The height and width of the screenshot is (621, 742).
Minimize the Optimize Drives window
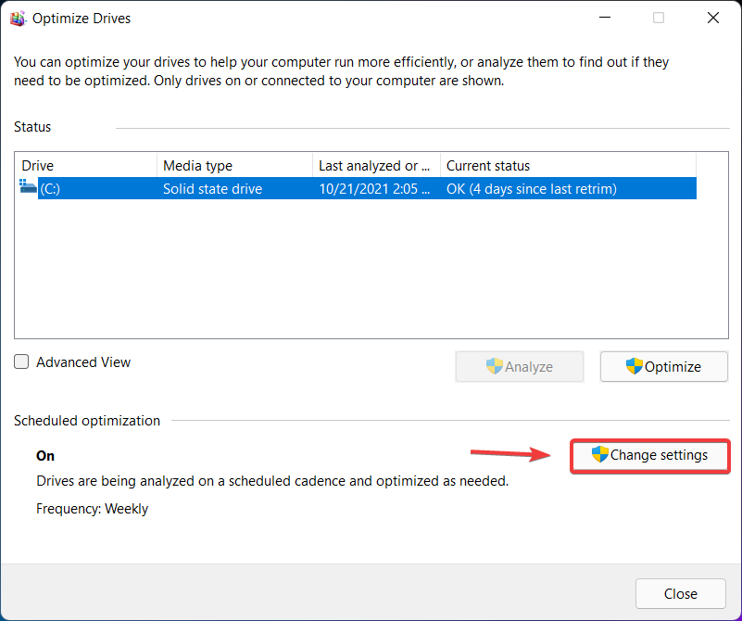[x=605, y=18]
